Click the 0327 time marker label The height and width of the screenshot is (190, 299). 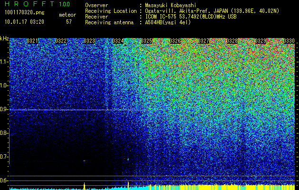203,41
